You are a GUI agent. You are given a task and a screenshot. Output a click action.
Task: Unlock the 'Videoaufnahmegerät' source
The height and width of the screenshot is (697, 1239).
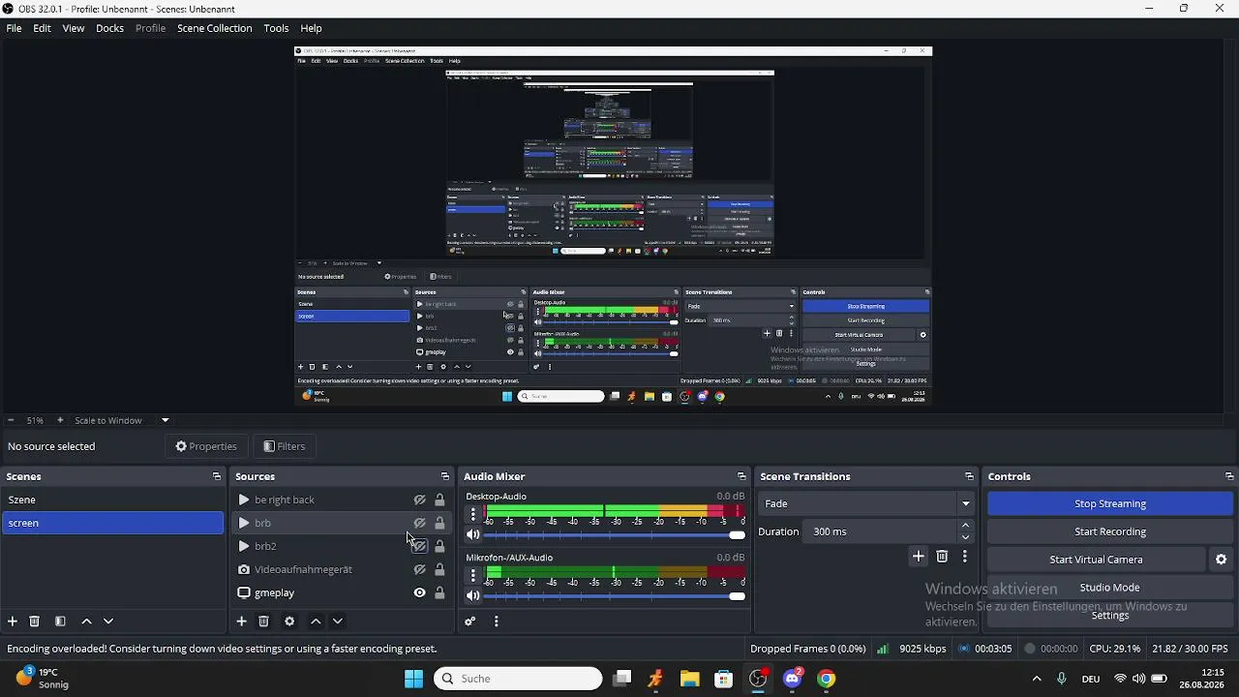(x=439, y=570)
